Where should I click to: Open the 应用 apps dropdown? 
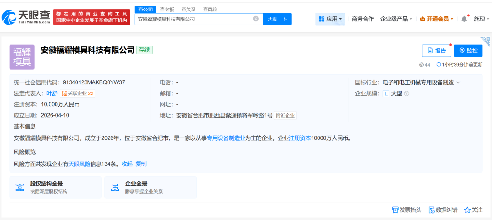tap(330, 19)
